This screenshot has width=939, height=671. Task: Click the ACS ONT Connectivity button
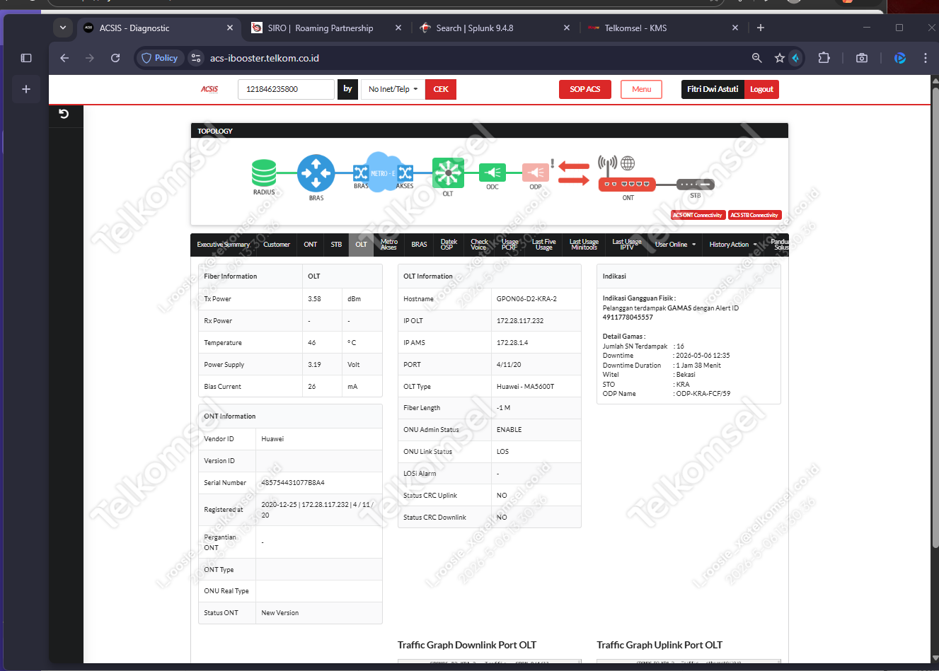coord(698,215)
